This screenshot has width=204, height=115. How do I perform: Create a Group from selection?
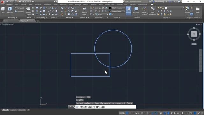click(x=187, y=10)
